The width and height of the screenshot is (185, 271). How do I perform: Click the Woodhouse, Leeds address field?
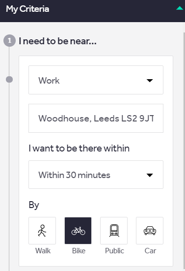pyautogui.click(x=96, y=118)
